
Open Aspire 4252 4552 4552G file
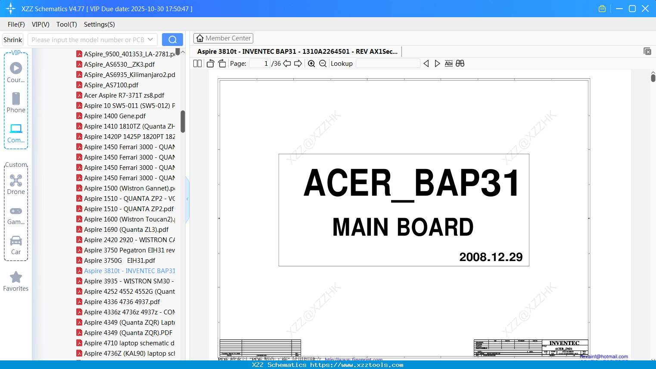pyautogui.click(x=126, y=292)
